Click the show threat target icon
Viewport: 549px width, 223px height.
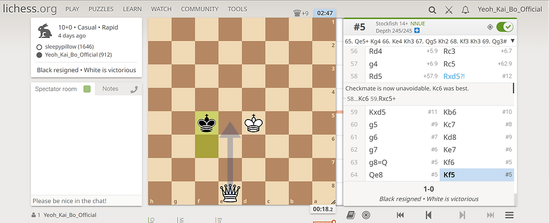(490, 27)
